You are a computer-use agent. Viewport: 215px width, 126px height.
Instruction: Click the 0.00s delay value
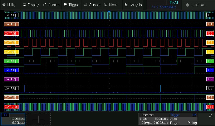(x=144, y=119)
